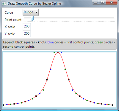The image size is (119, 111).
Task: Click the Point count slider thumb
Action: pos(32,18)
